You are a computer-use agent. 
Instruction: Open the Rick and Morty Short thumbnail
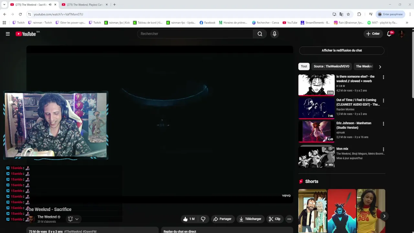click(x=312, y=211)
